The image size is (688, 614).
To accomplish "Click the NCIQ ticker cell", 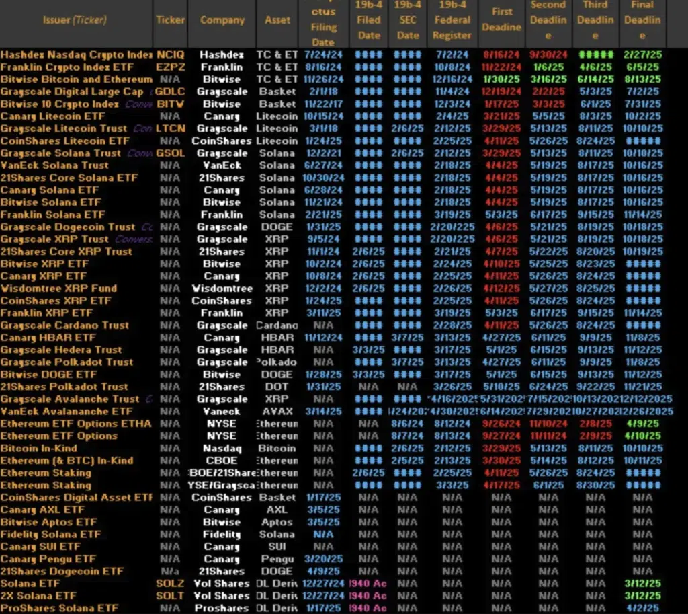I will (170, 55).
